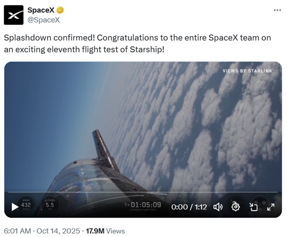Enable picture-in-picture mode
The width and height of the screenshot is (287, 237).
tap(253, 207)
